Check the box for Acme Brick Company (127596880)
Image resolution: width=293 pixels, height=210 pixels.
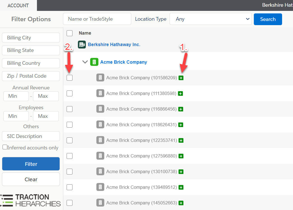[x=69, y=156]
